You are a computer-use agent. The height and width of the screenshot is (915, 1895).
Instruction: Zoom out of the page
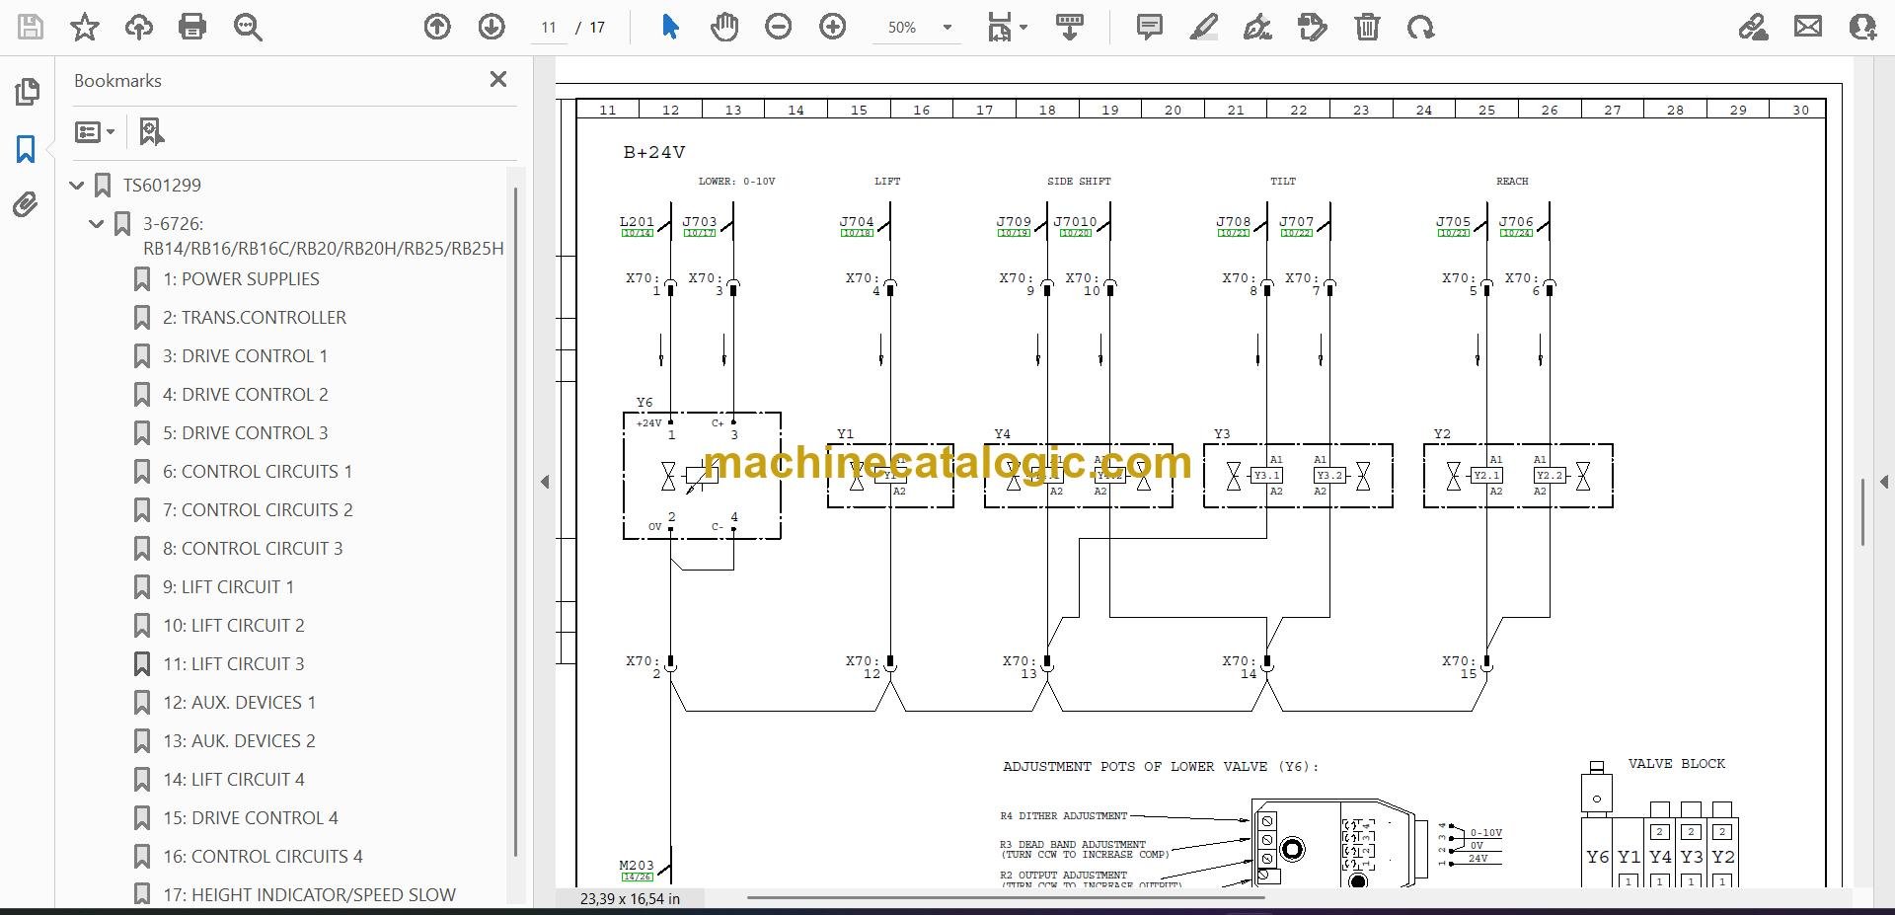(x=779, y=27)
